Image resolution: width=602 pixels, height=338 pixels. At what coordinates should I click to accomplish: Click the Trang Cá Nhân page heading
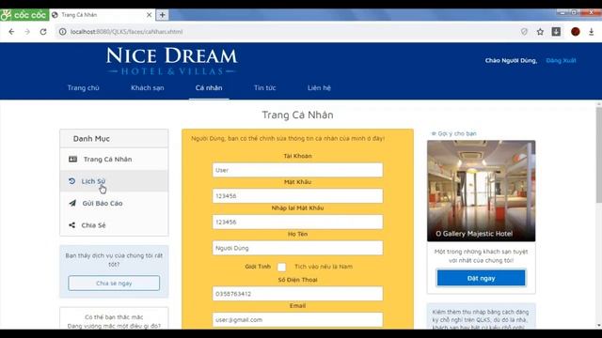(297, 115)
